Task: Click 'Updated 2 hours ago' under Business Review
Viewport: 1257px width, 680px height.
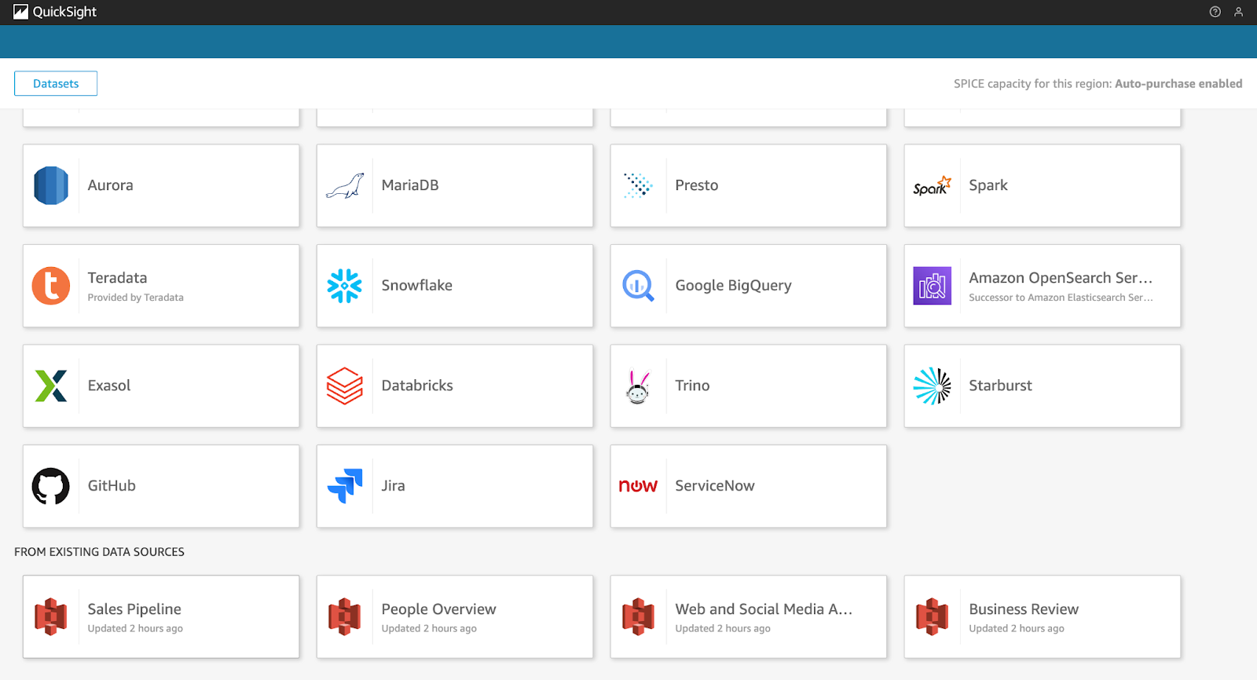Action: click(1017, 629)
